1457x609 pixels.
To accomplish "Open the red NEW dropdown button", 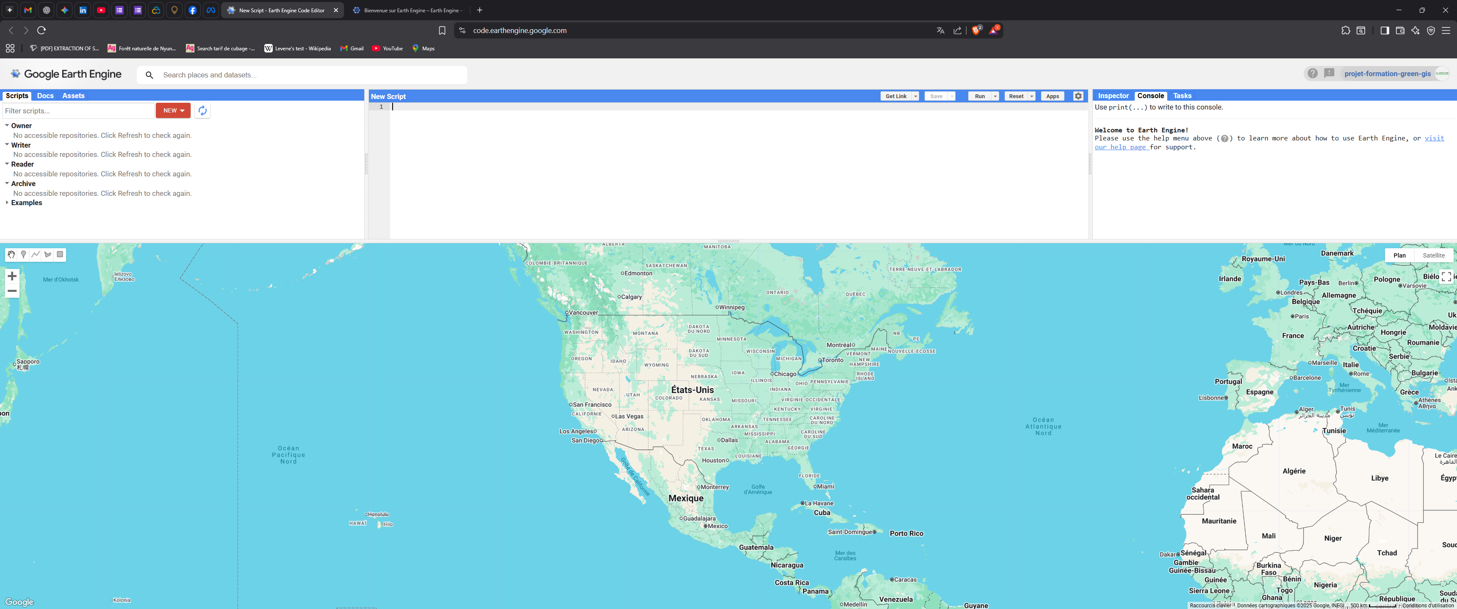I will click(173, 111).
